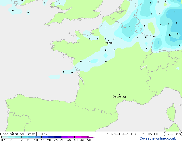Image resolution: width=182 pixels, height=141 pixels.
Task: Select the 0.1–0.5 mm legend swatch
Action: [5, 137]
